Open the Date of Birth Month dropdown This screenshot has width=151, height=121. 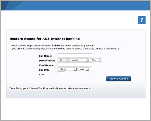(79, 60)
